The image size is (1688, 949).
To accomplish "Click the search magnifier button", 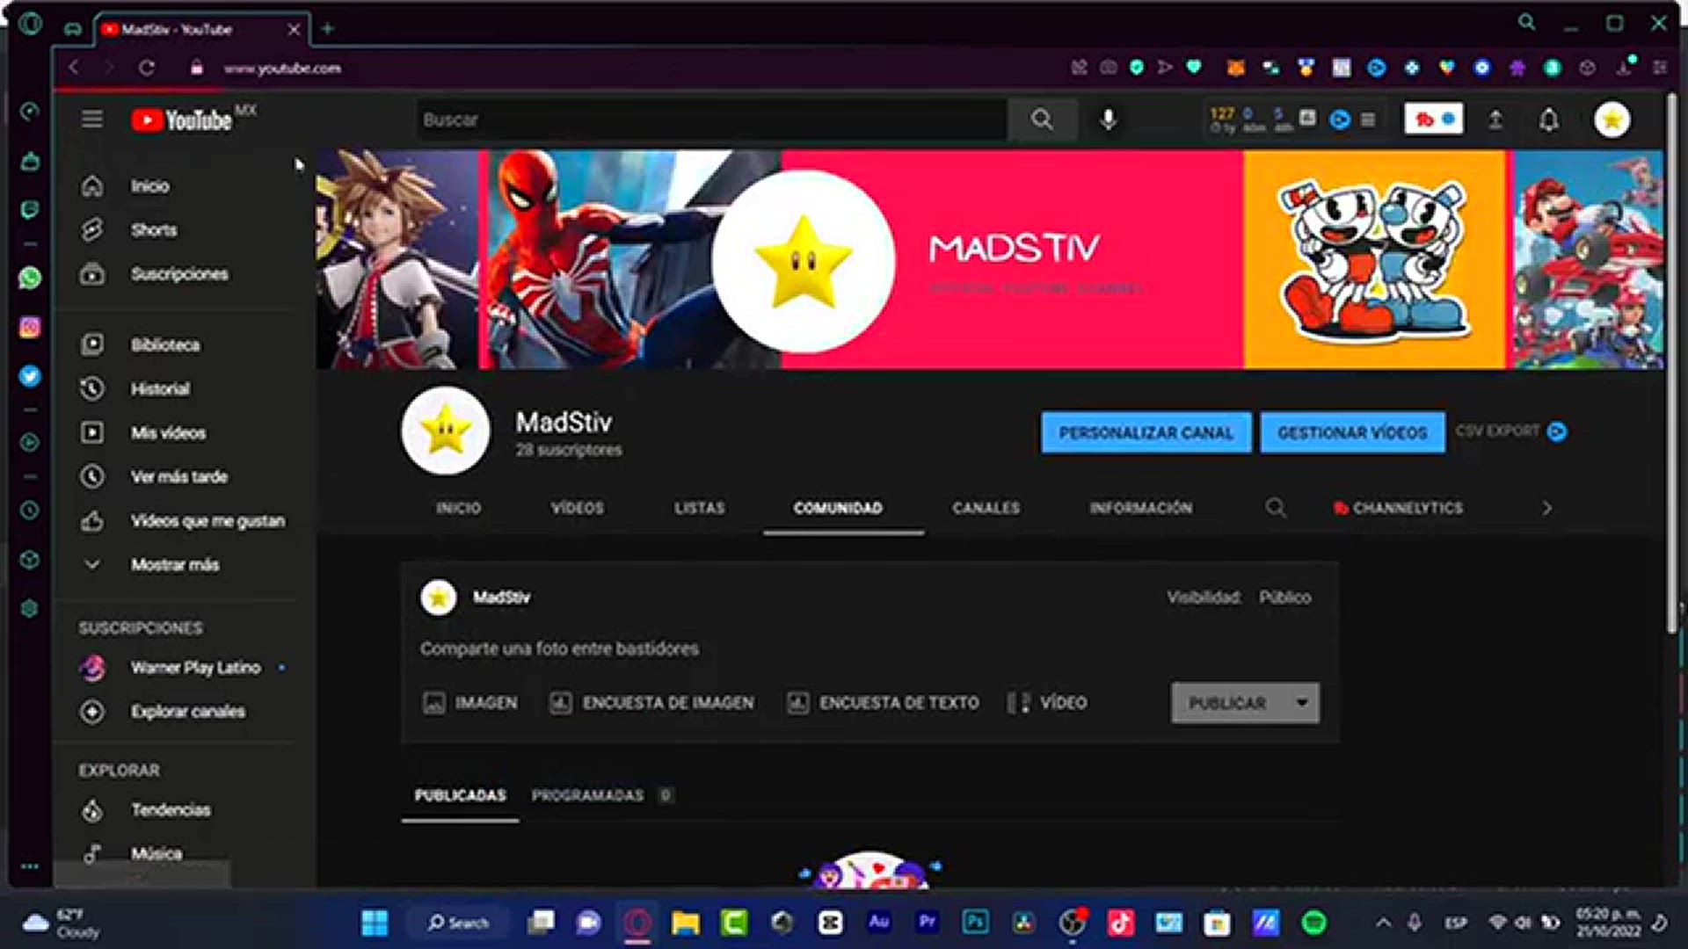I will click(1042, 120).
